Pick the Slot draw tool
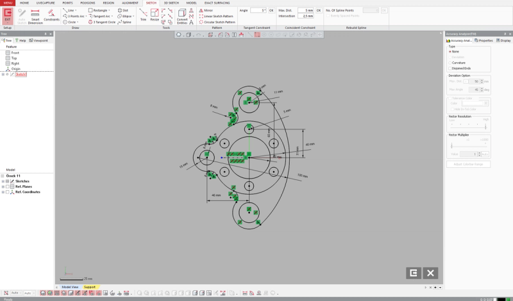 click(123, 10)
